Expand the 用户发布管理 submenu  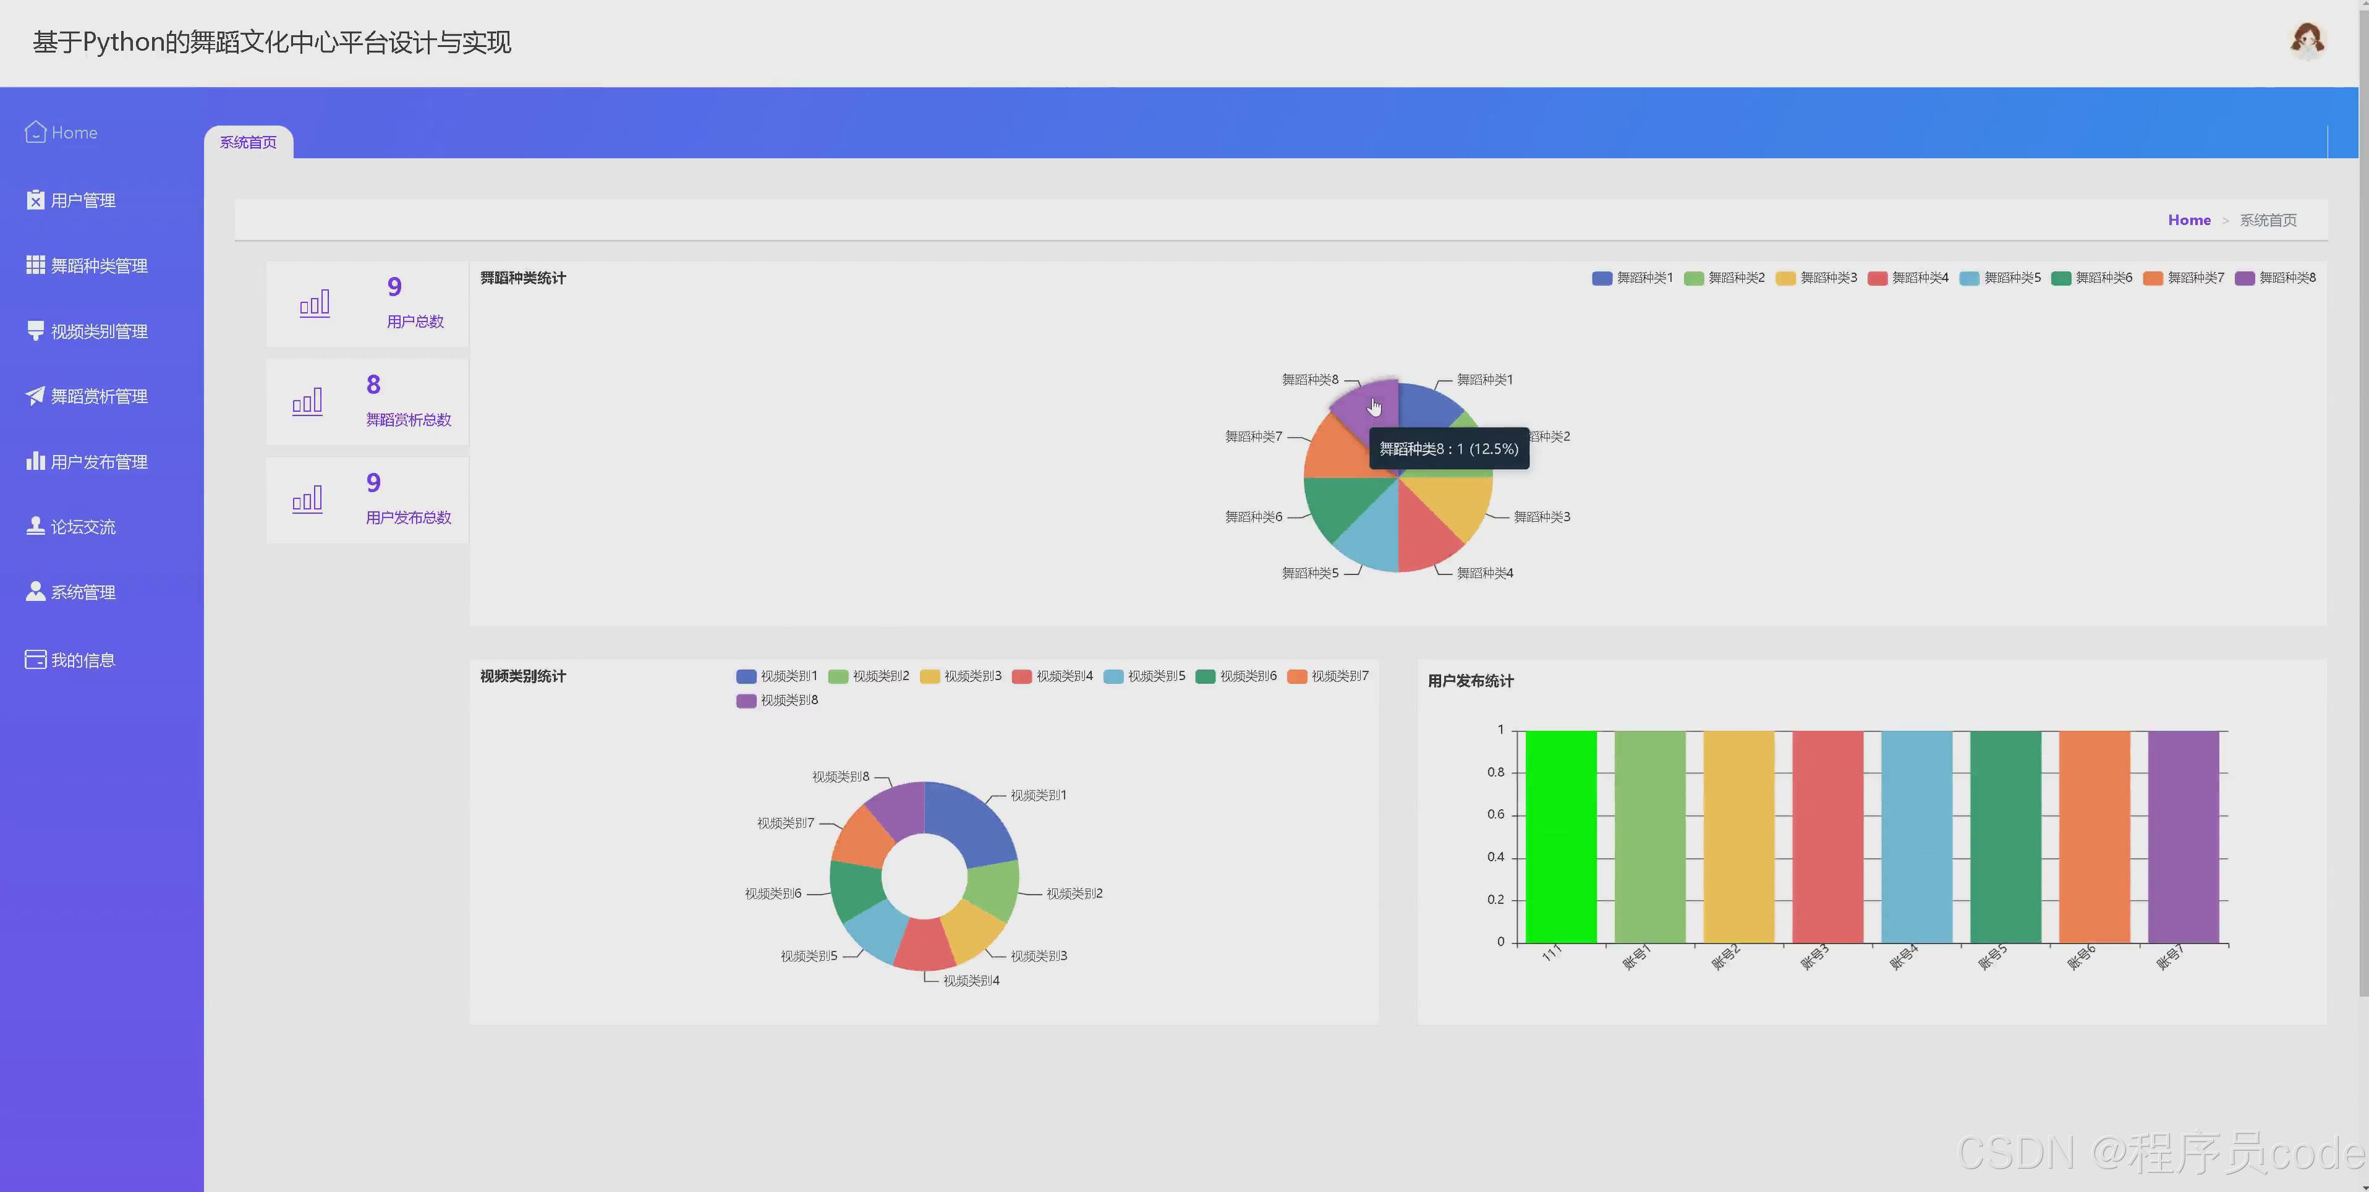click(98, 462)
